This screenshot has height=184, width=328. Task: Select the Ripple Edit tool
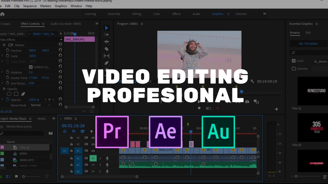(x=107, y=42)
